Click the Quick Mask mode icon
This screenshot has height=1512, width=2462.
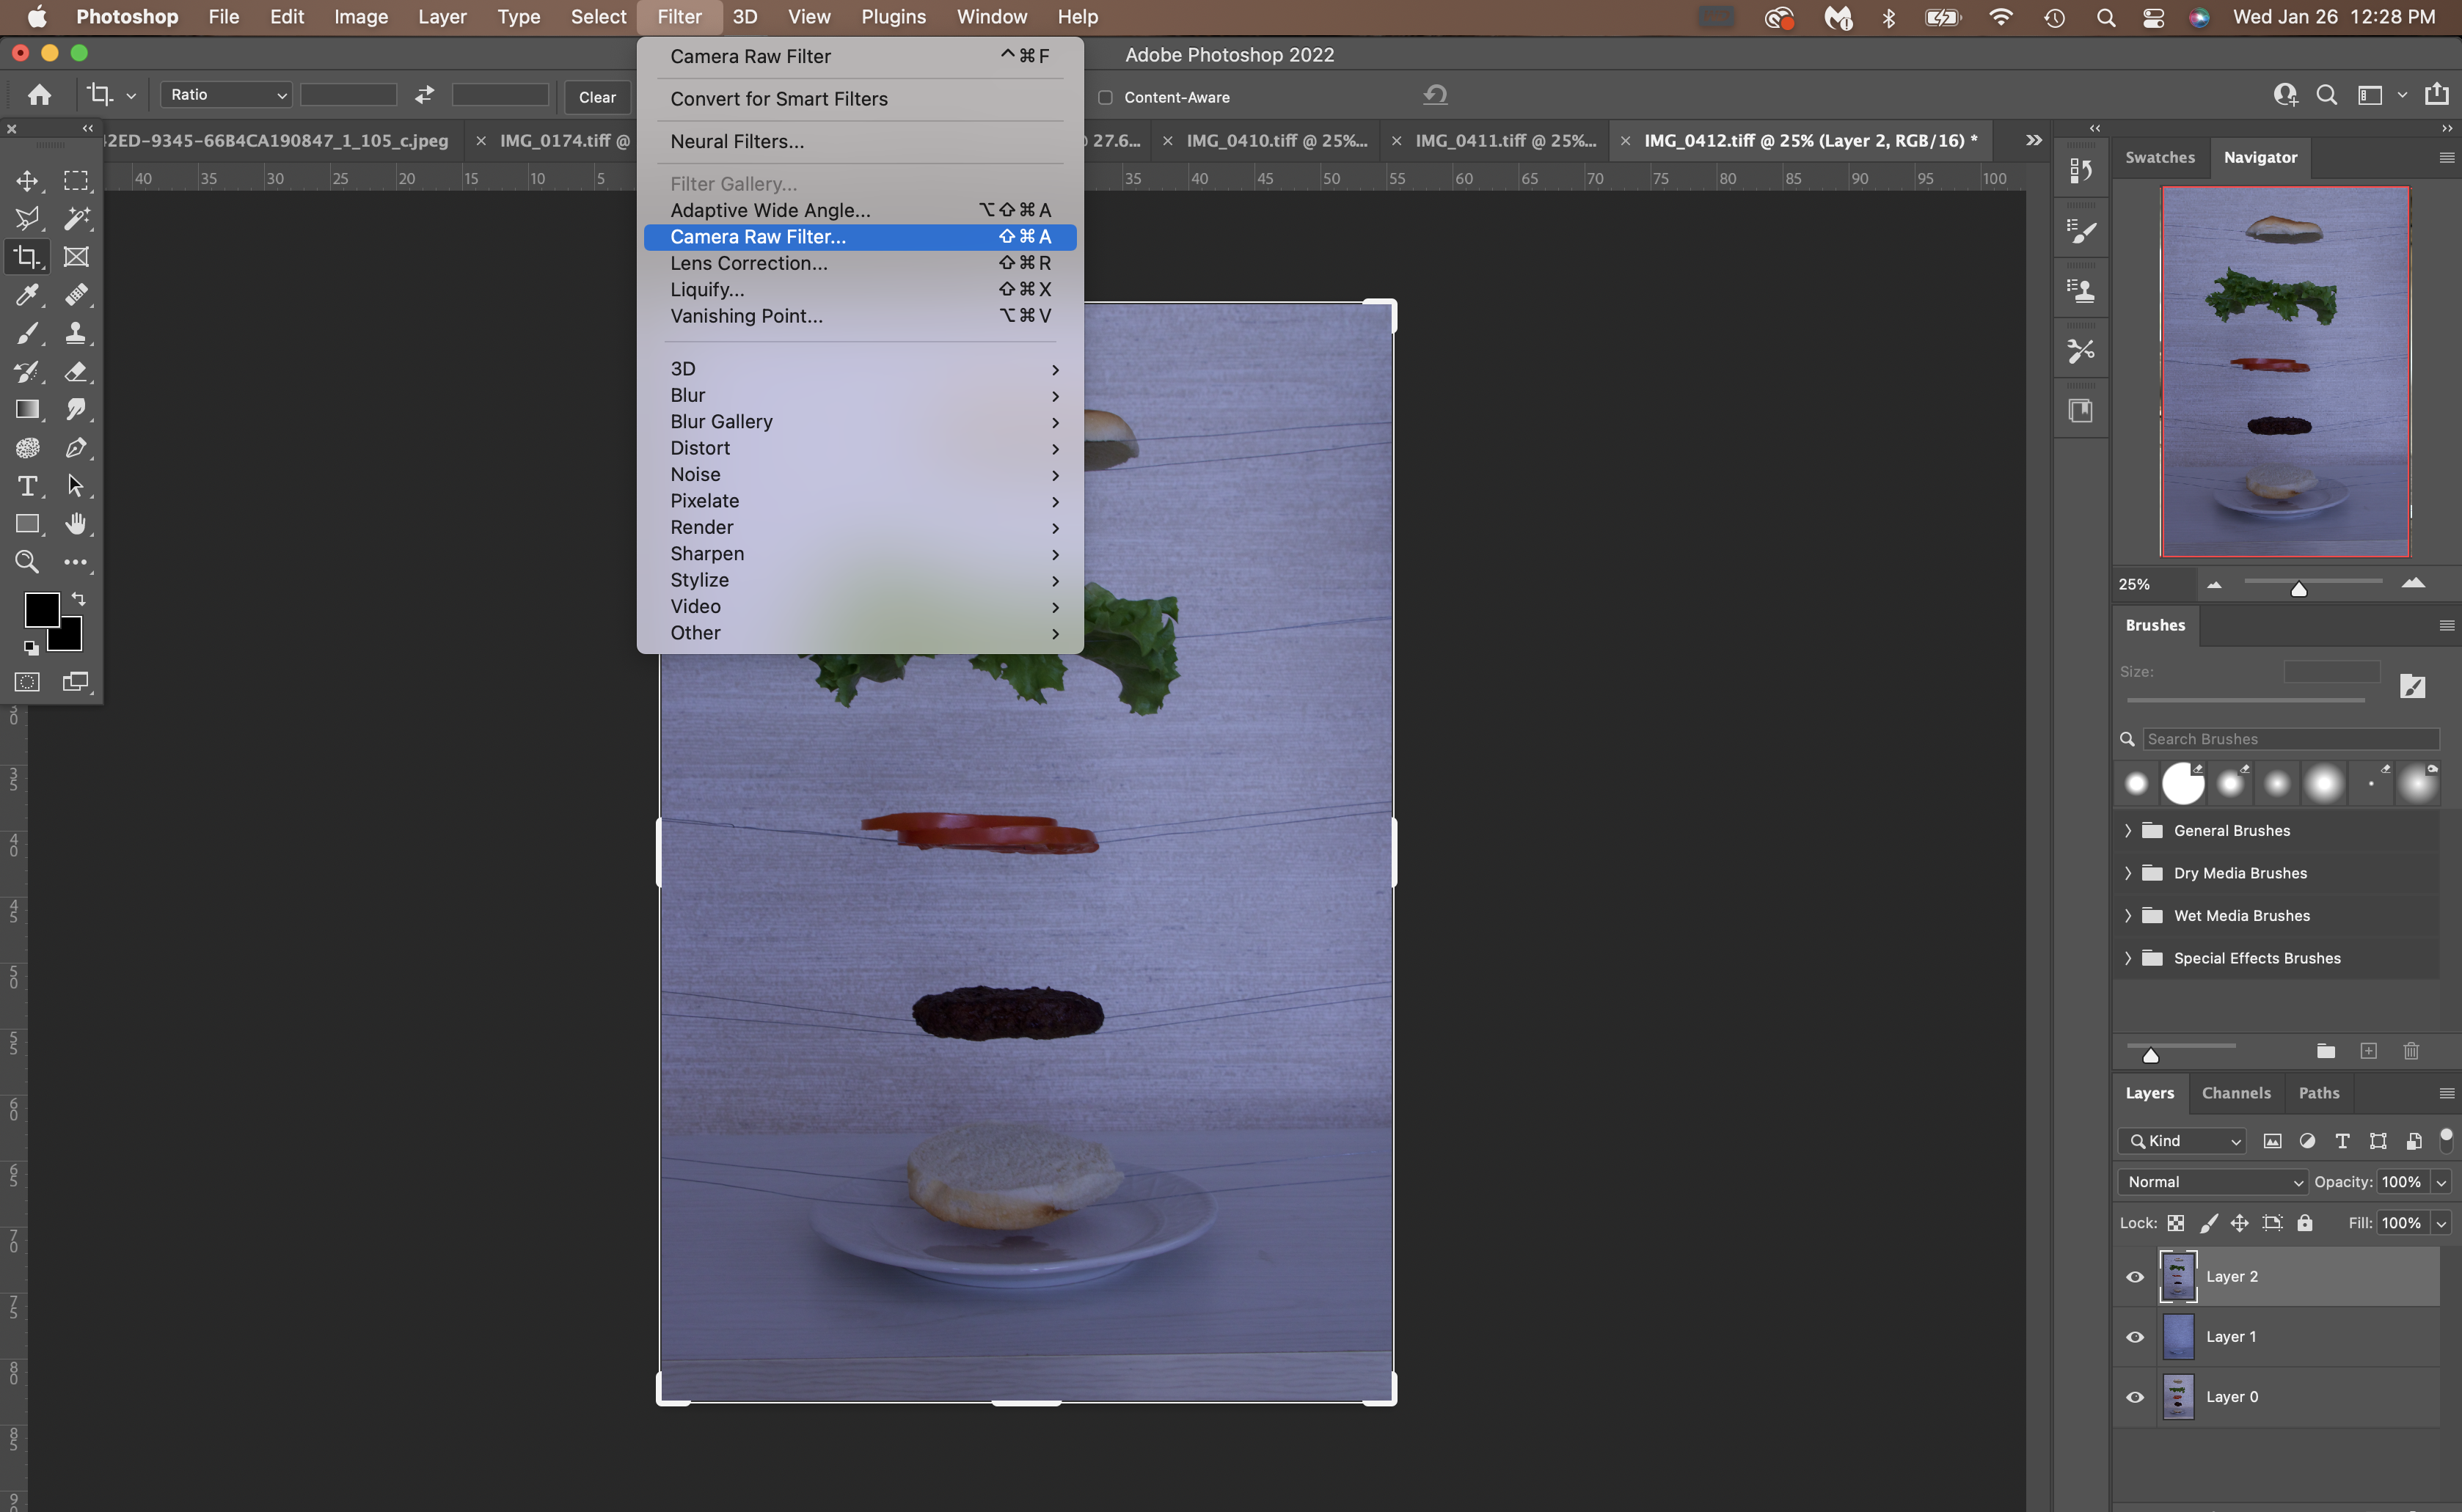(x=26, y=682)
